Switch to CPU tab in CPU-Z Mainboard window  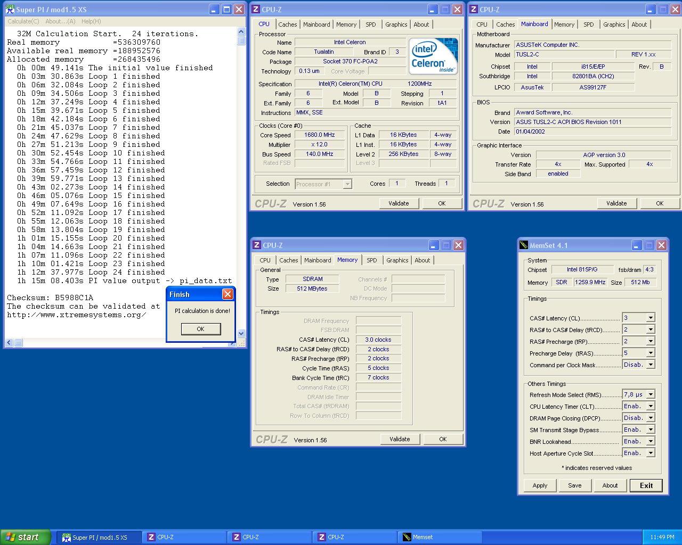pyautogui.click(x=482, y=24)
